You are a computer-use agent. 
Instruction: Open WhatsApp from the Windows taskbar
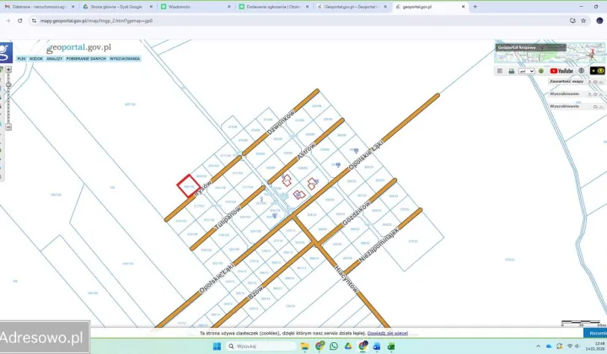pyautogui.click(x=334, y=346)
